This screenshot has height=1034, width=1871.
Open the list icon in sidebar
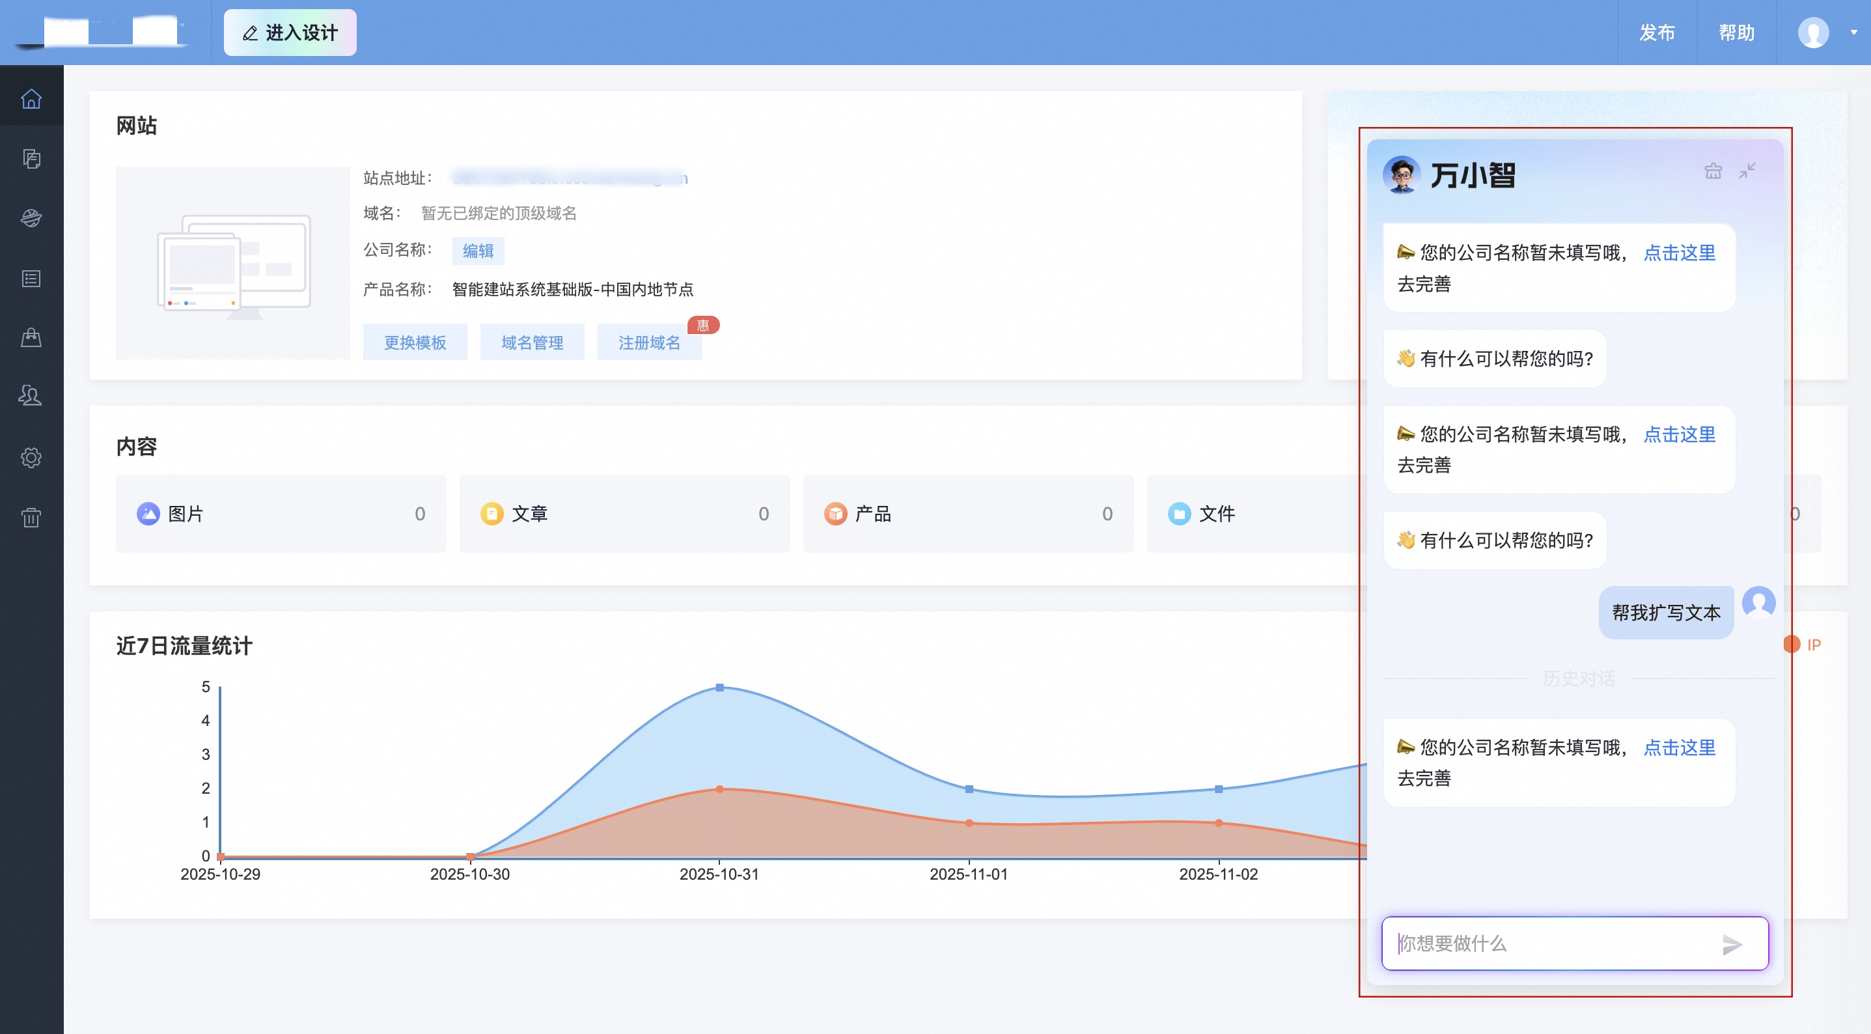pos(31,278)
